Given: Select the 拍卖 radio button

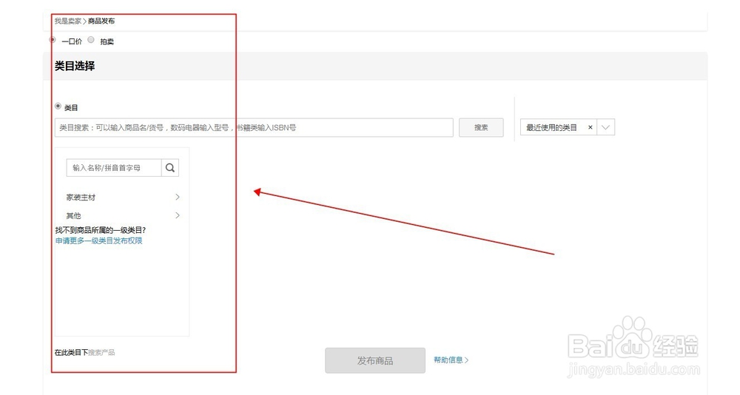Looking at the screenshot, I should click(x=91, y=40).
